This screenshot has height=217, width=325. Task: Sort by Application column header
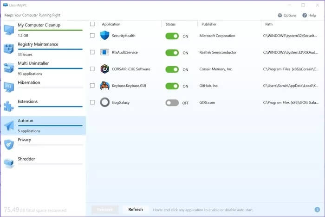(x=111, y=24)
